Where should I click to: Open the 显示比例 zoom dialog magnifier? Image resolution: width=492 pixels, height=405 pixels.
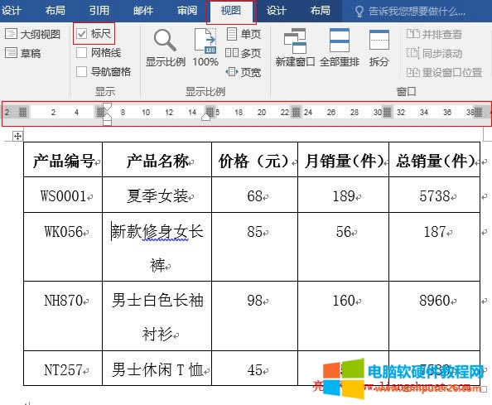tap(166, 48)
